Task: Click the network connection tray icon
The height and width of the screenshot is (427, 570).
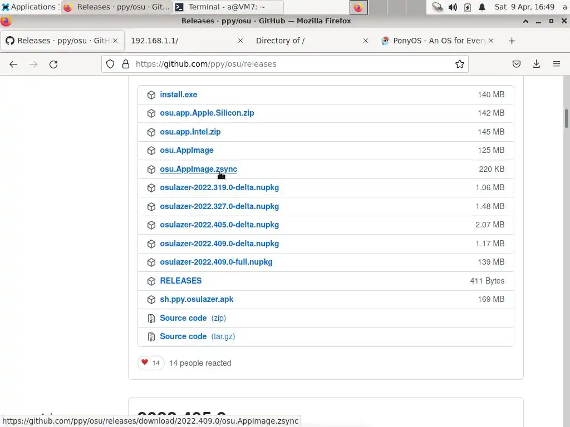Action: tap(438, 7)
